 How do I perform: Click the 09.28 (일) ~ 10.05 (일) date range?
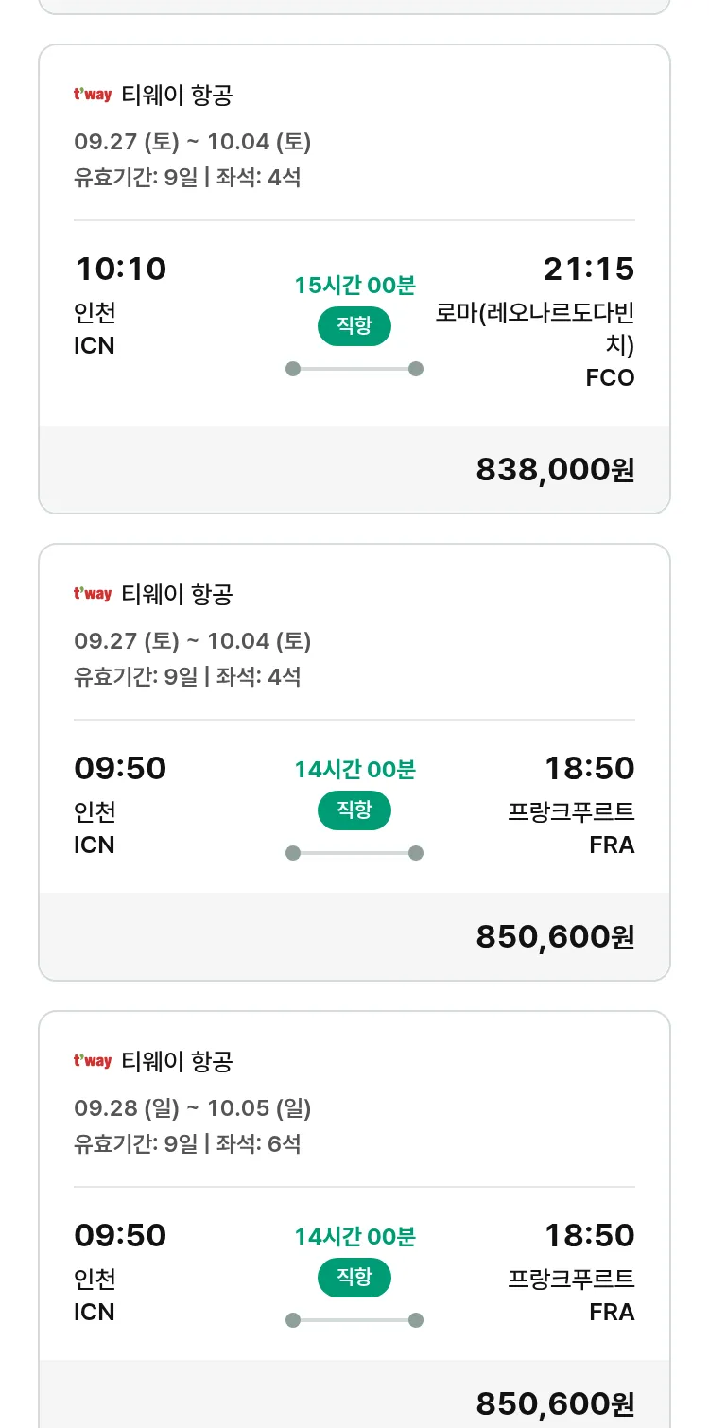[x=193, y=1107]
